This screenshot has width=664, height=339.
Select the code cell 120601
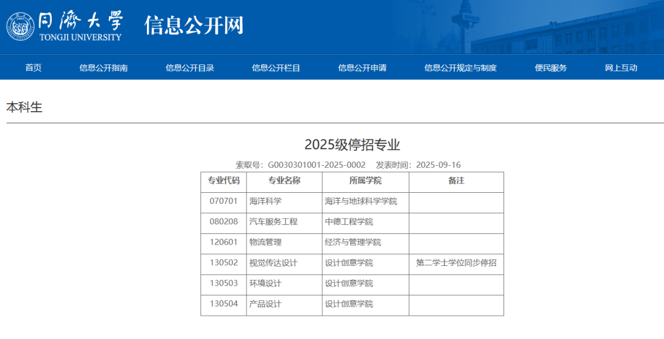pos(224,242)
